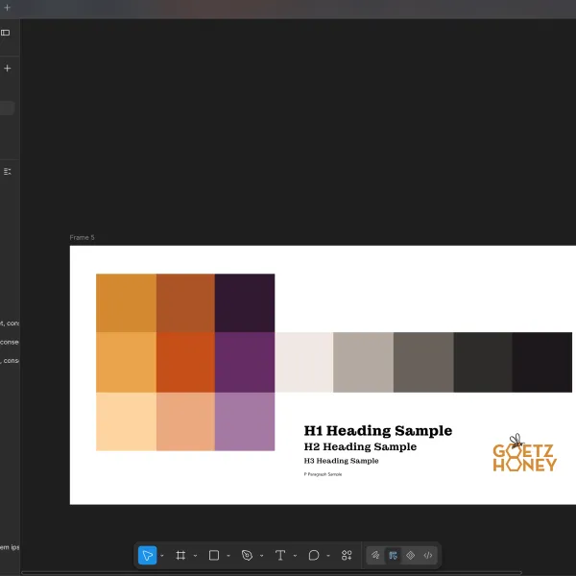
Task: Switch to Dev Mode code icon
Action: click(428, 555)
